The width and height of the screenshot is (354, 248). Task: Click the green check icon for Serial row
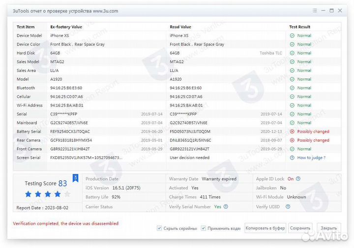coord(292,114)
